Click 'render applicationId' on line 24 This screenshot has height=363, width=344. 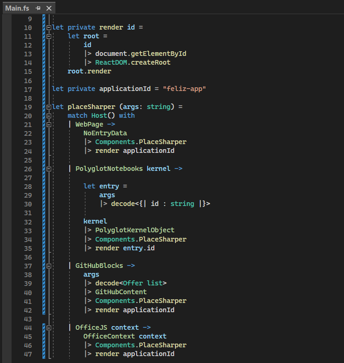135,151
